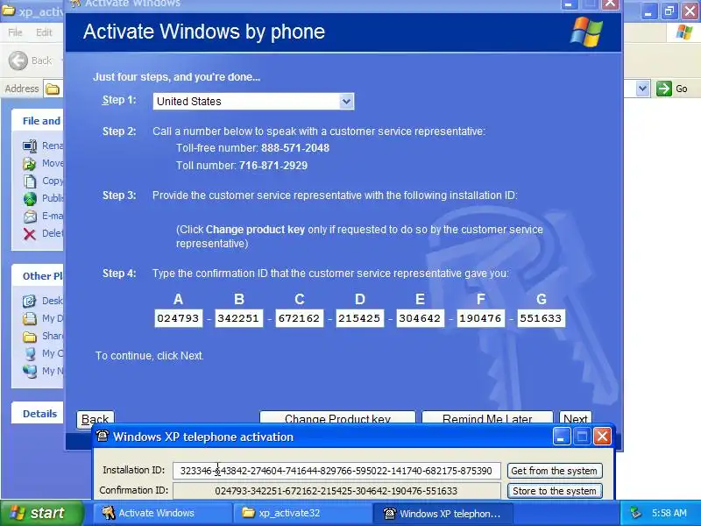This screenshot has height=526, width=701.
Task: Open Edit menu in Explorer window
Action: [44, 32]
